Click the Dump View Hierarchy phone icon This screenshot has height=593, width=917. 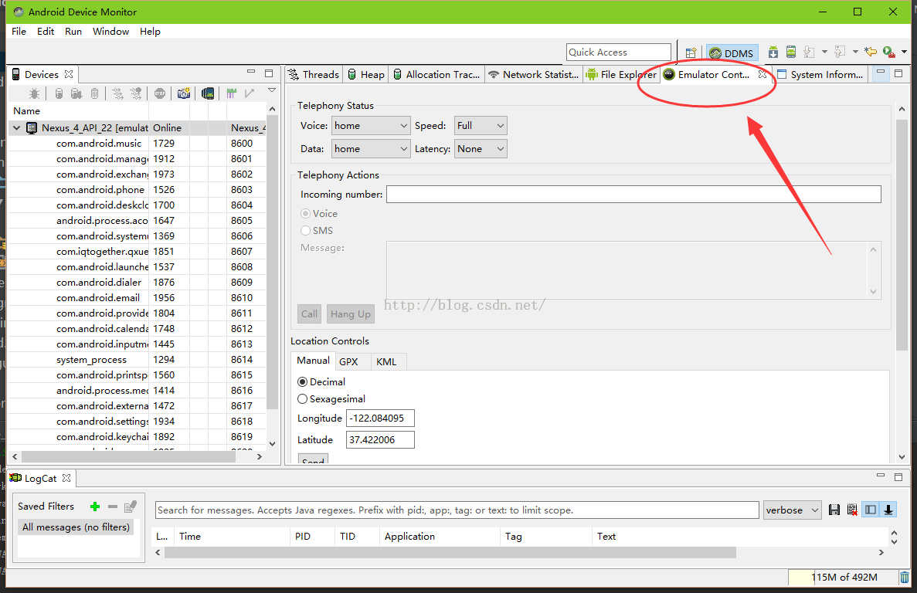click(208, 93)
